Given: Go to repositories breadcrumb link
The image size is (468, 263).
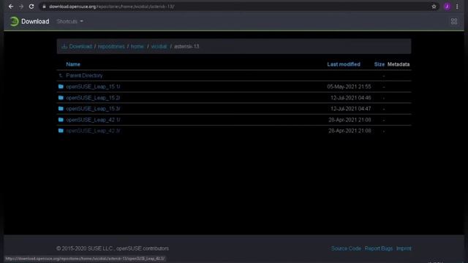Looking at the screenshot, I should [x=111, y=47].
